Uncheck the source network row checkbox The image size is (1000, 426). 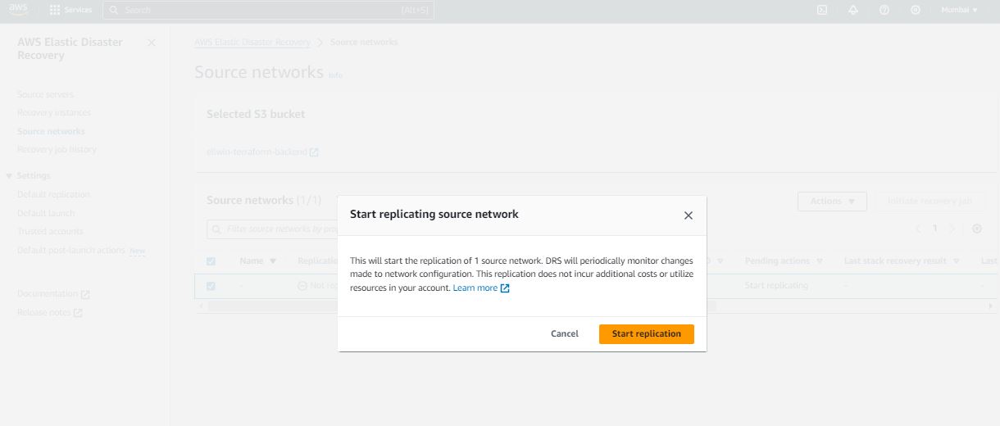pyautogui.click(x=211, y=286)
